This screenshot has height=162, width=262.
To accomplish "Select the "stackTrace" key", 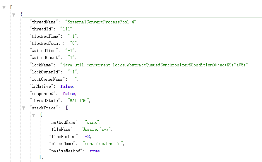I will point(44,108).
